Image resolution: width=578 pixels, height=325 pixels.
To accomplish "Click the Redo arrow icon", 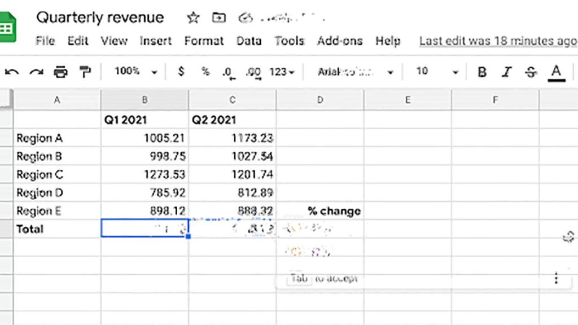I will 36,72.
